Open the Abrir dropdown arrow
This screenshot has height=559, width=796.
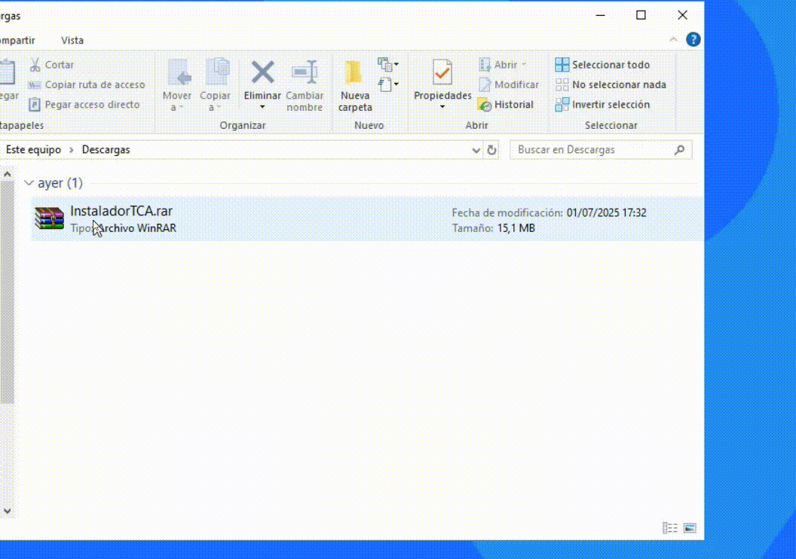[524, 65]
